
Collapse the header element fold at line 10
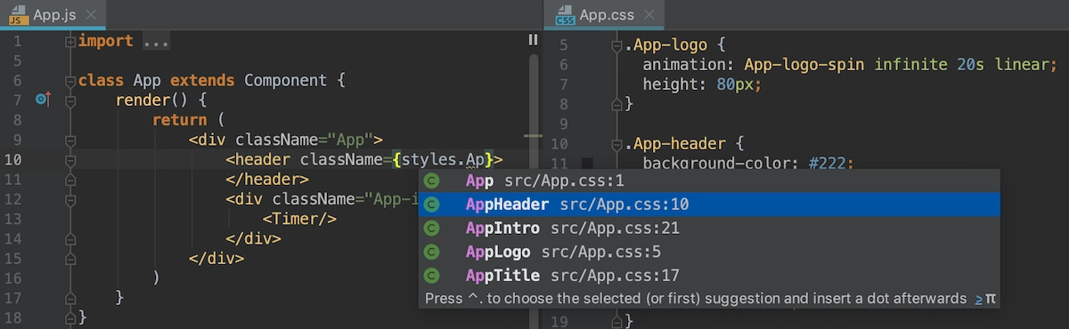[70, 160]
